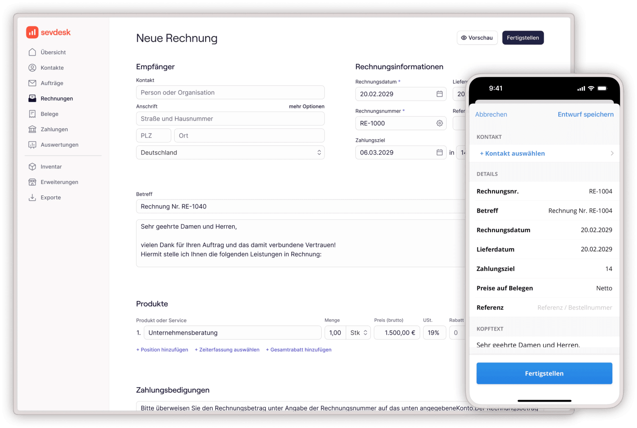Open gear icon in Rechnungsnummer field
637x428 pixels.
click(440, 123)
